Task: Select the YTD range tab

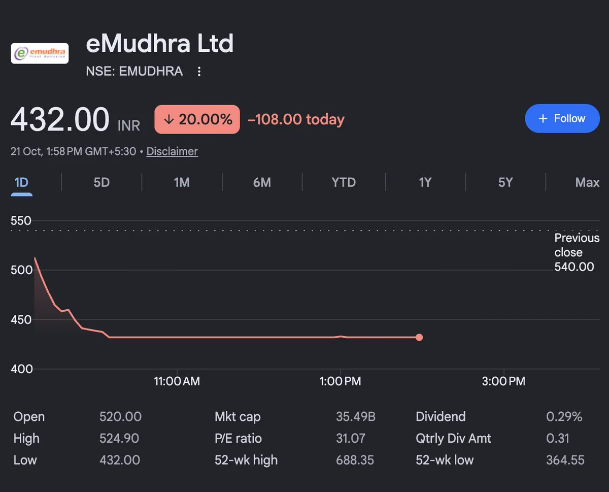Action: 344,182
